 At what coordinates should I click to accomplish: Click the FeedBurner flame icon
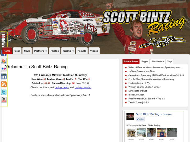coord(4,61)
